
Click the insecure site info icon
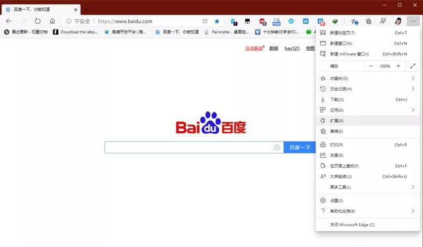69,21
